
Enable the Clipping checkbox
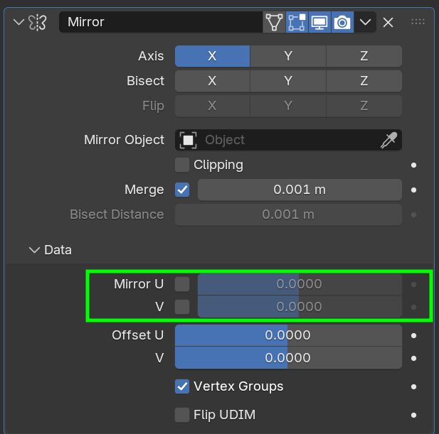tap(183, 165)
